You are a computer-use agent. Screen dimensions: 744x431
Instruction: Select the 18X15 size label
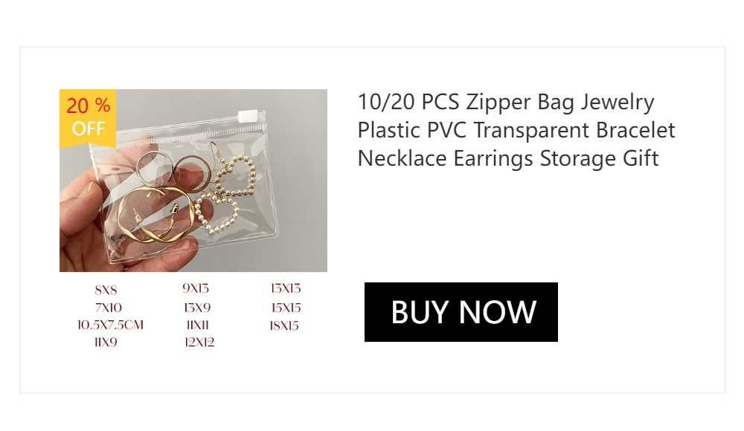tap(284, 325)
